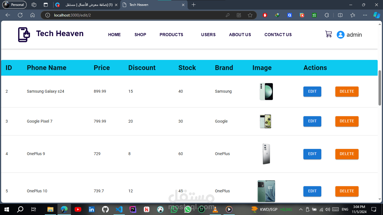This screenshot has height=215, width=383.
Task: Open the tab actions menu icon
Action: [x=46, y=5]
